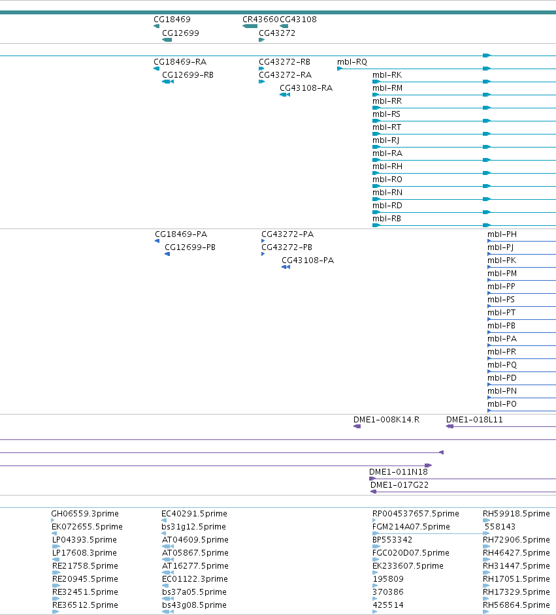Click the mbl-RO transcript label

[387, 180]
